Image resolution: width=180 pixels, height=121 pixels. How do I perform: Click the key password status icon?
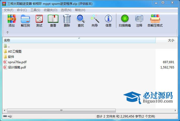tap(10, 116)
